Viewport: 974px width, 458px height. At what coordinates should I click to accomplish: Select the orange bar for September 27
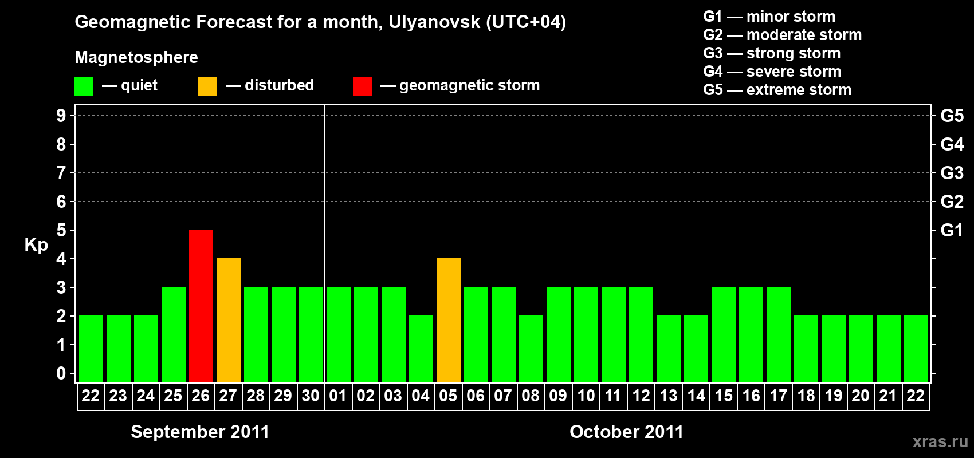click(x=229, y=321)
